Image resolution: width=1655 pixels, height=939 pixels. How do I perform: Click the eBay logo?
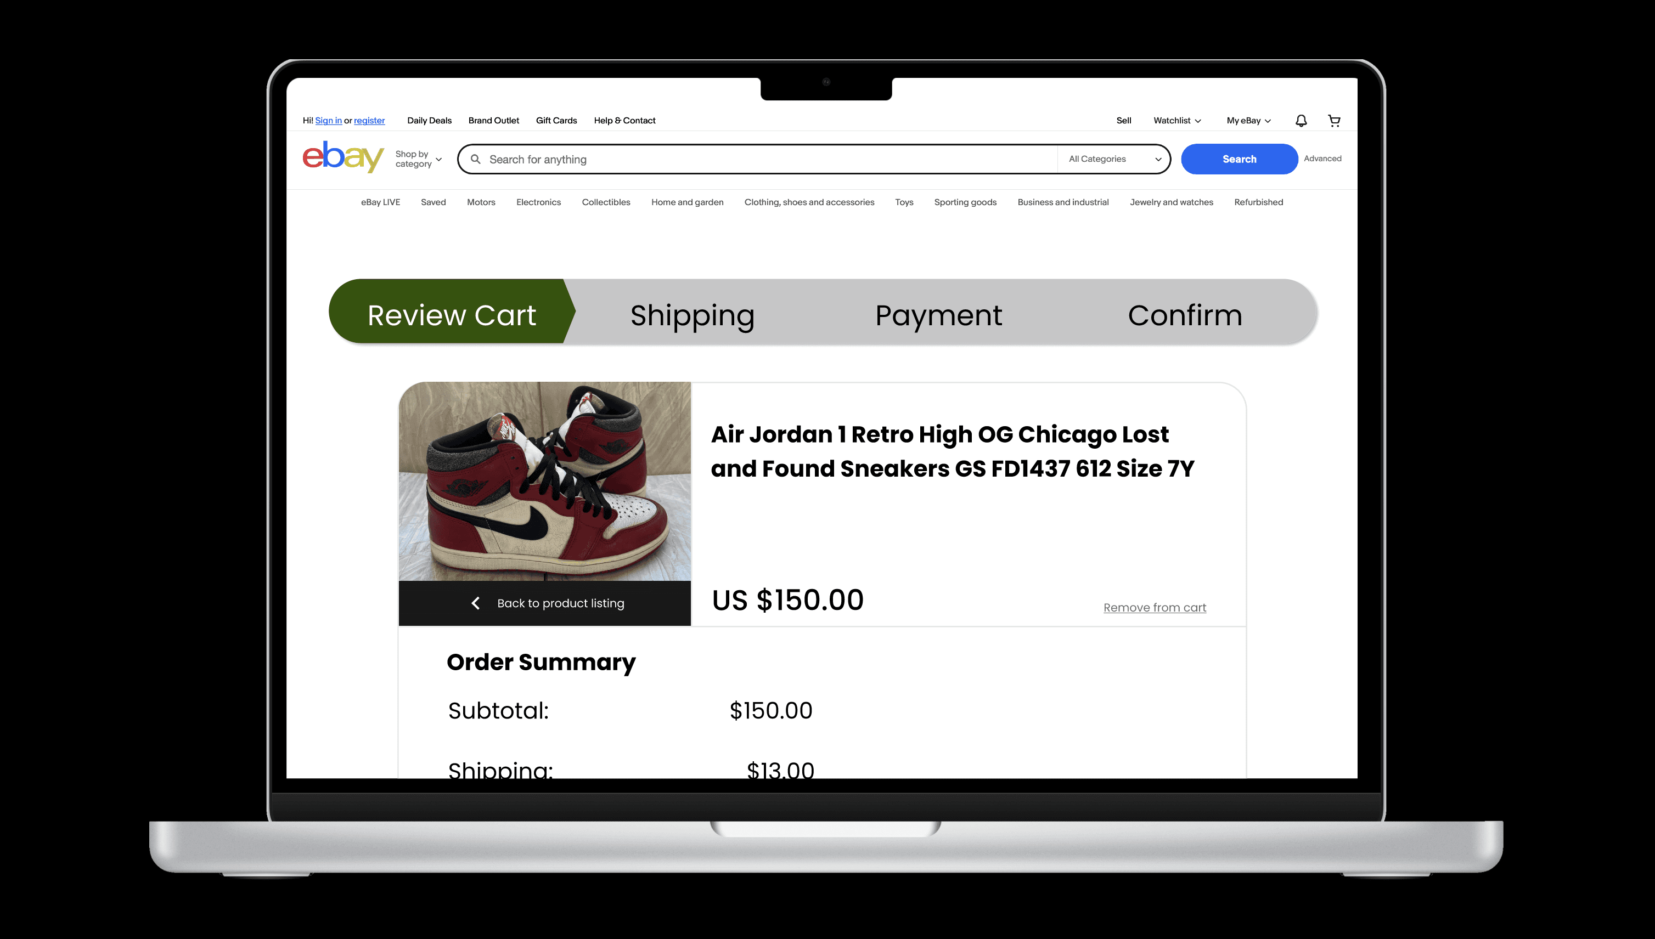pyautogui.click(x=342, y=157)
